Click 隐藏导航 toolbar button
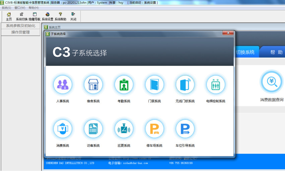Image resolution: width=285 pixels, height=171 pixels. coord(34,16)
